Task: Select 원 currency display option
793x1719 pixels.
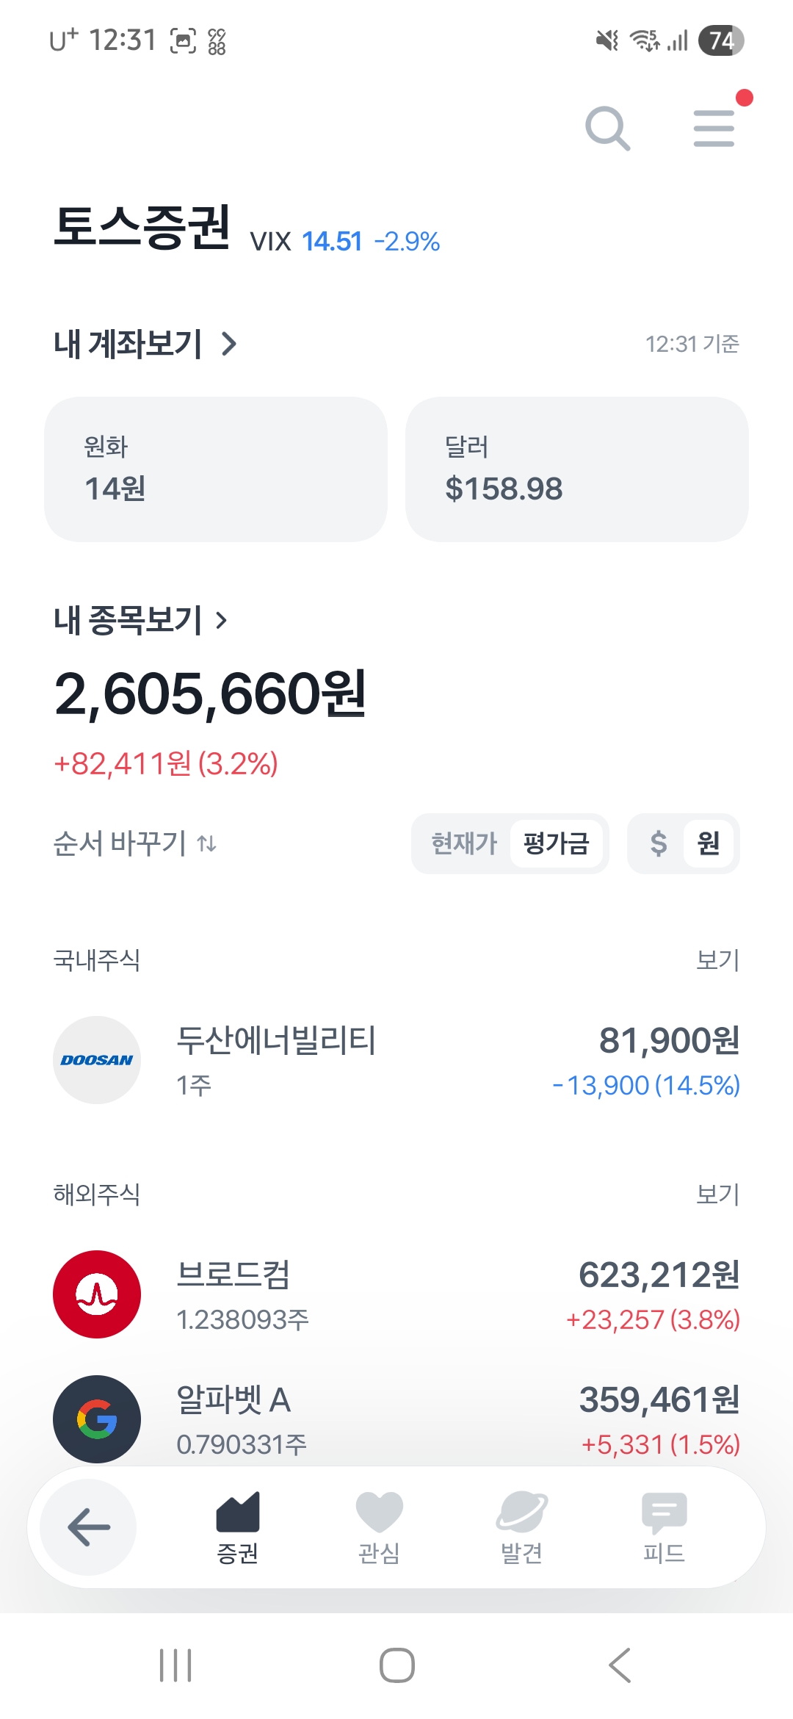Action: [x=708, y=843]
